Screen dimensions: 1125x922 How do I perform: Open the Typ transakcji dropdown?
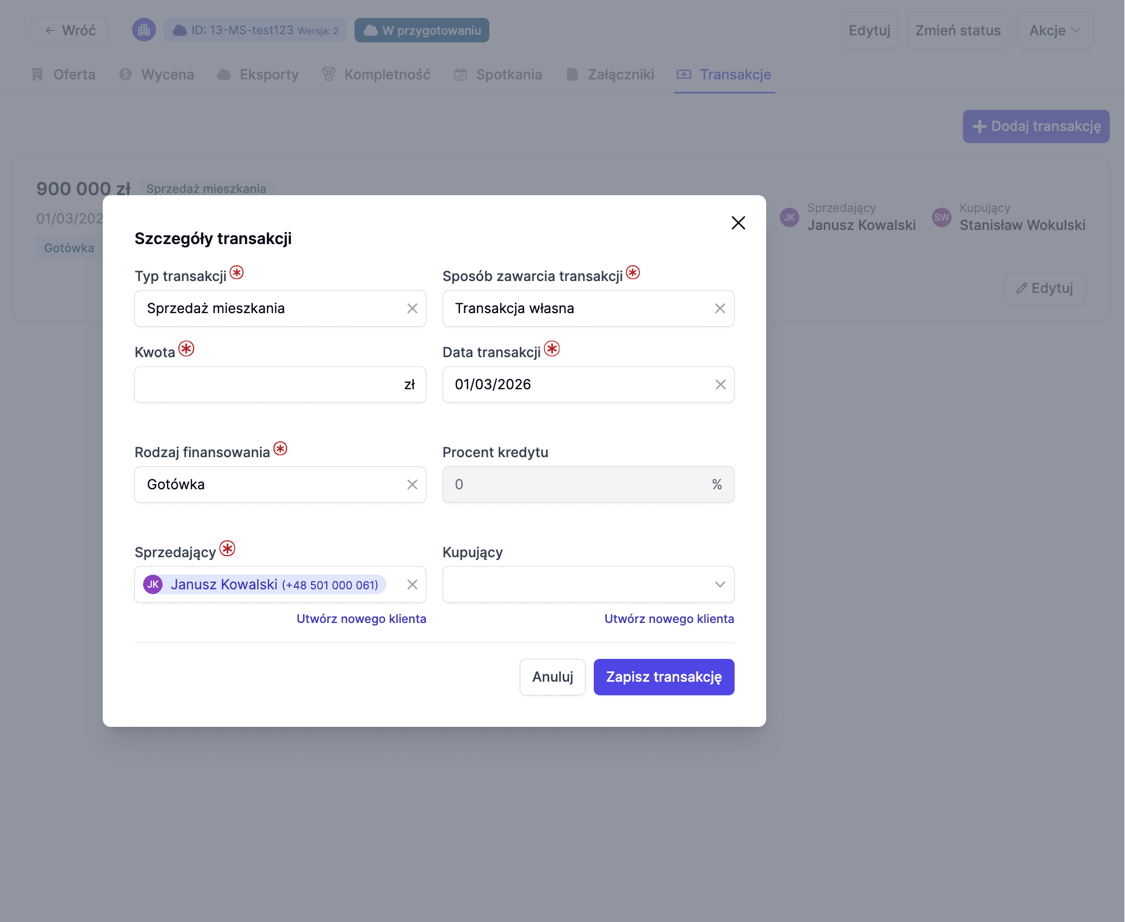[272, 309]
